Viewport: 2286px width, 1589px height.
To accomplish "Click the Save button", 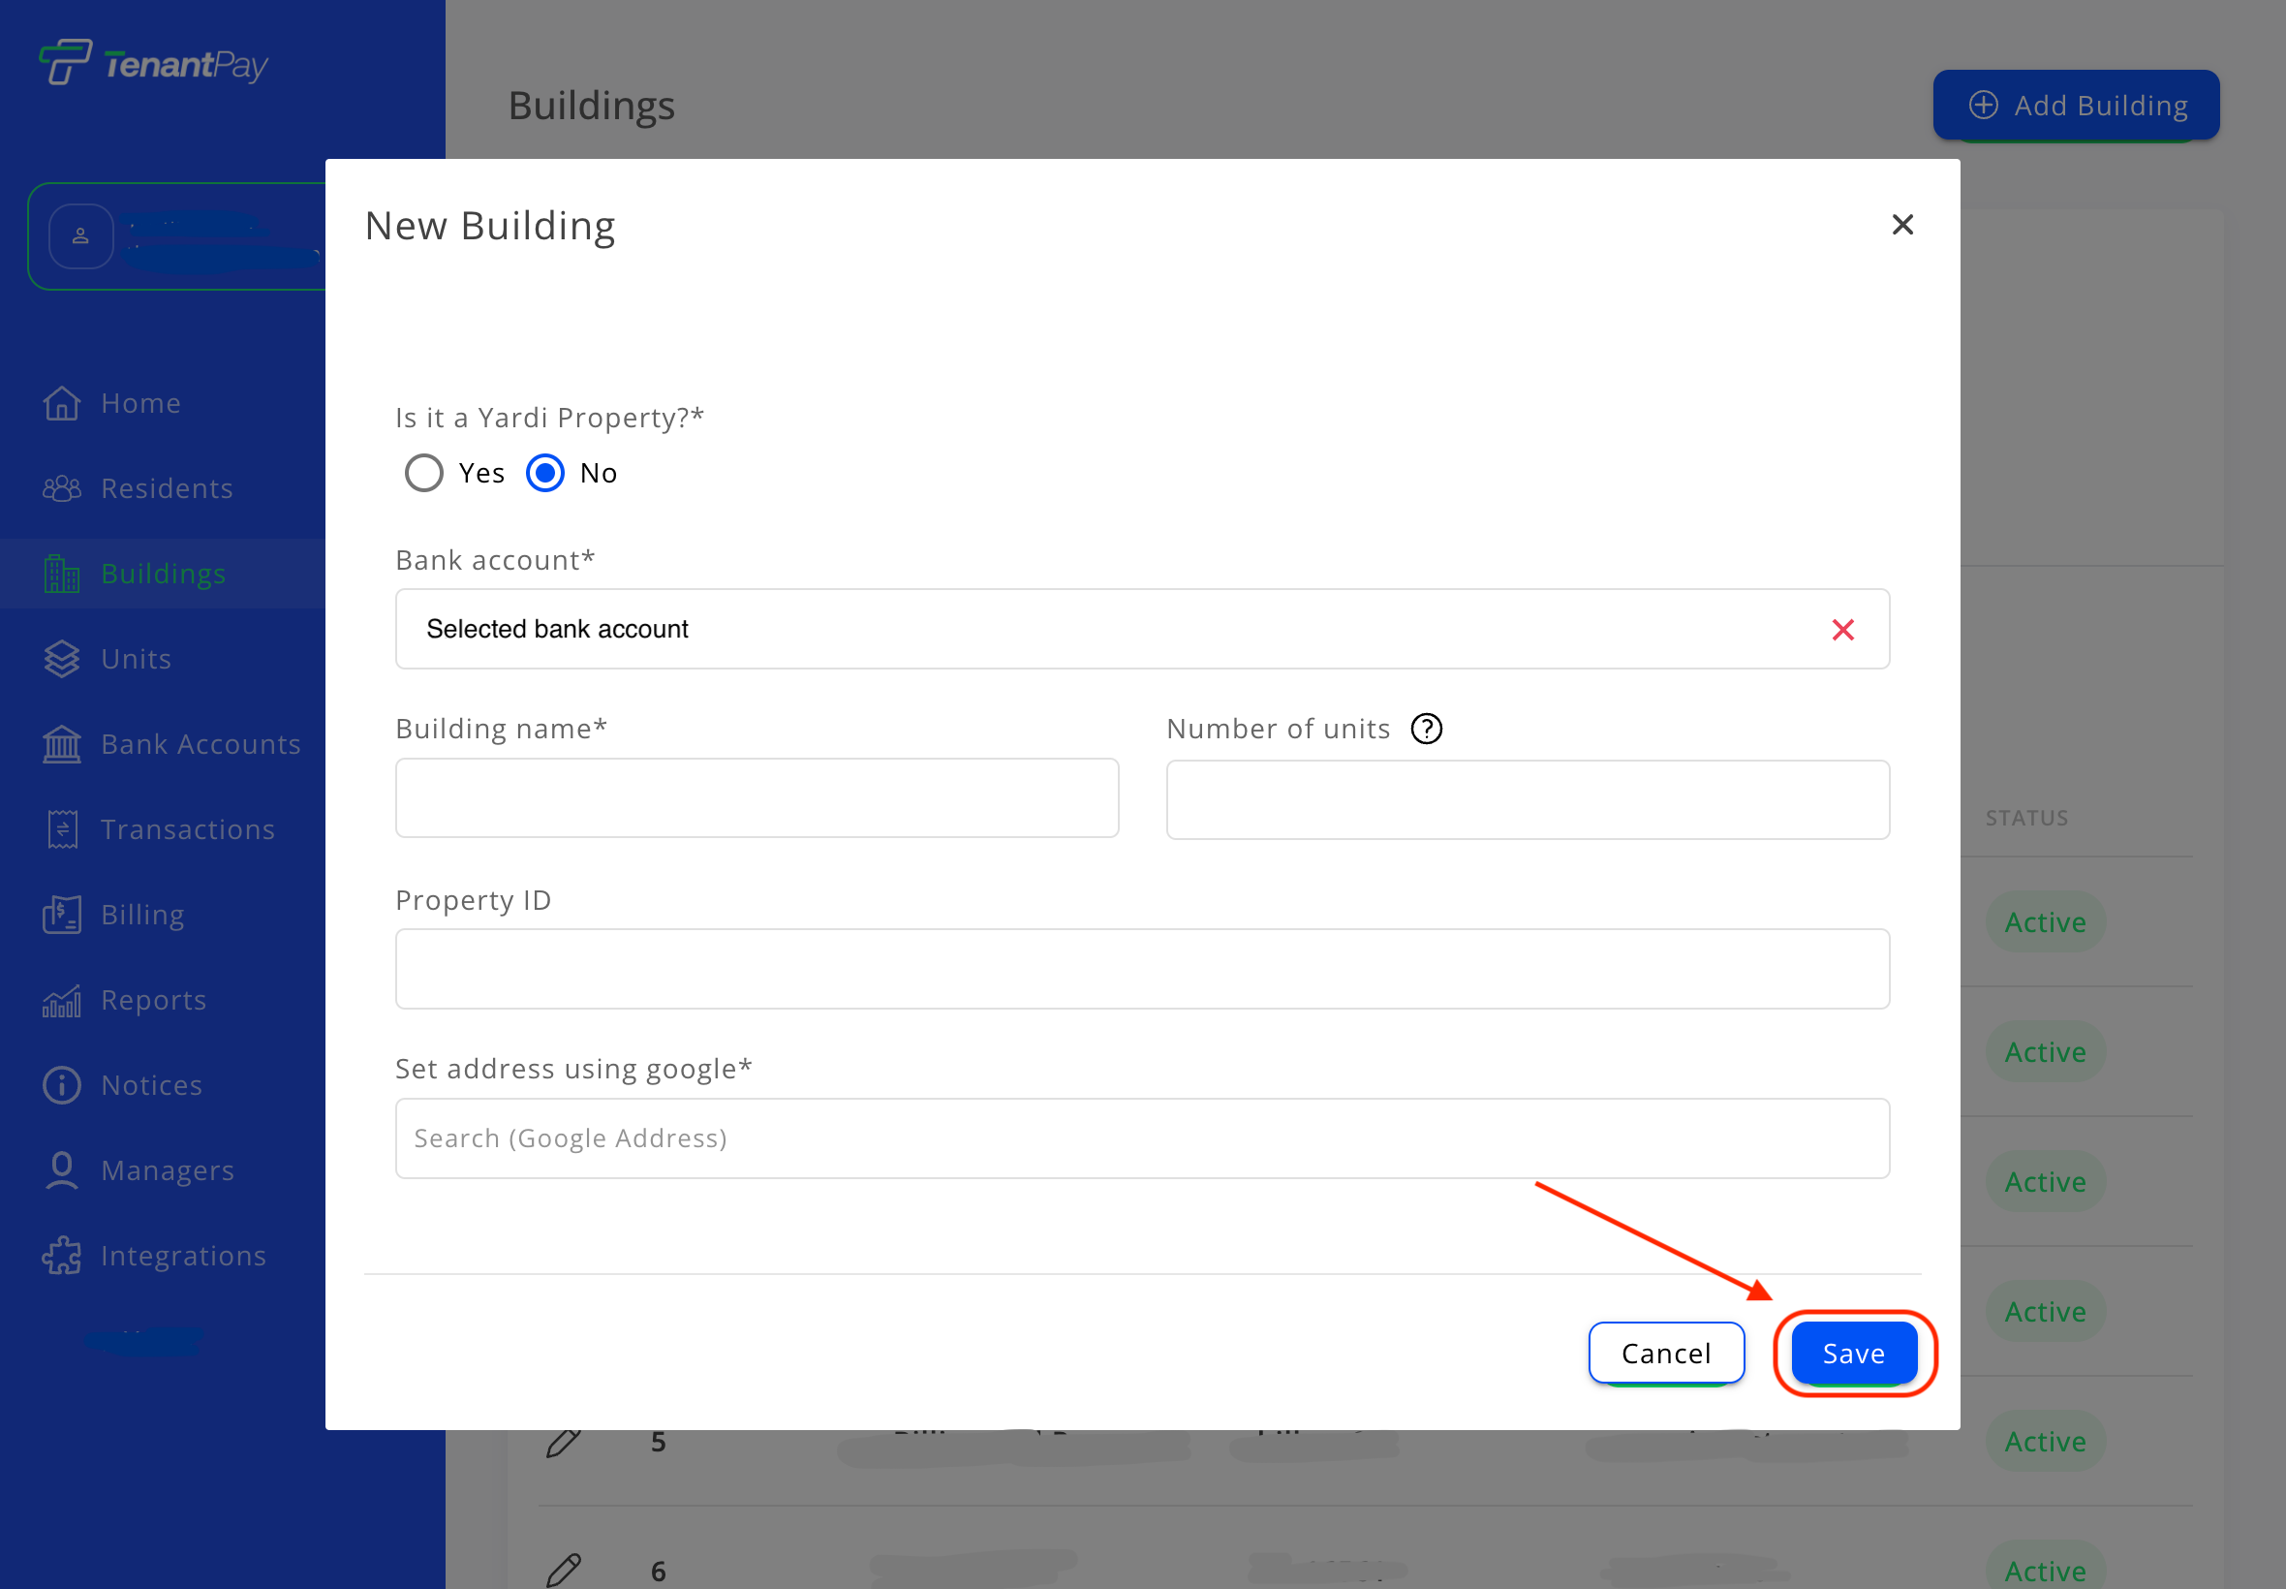I will [x=1853, y=1354].
